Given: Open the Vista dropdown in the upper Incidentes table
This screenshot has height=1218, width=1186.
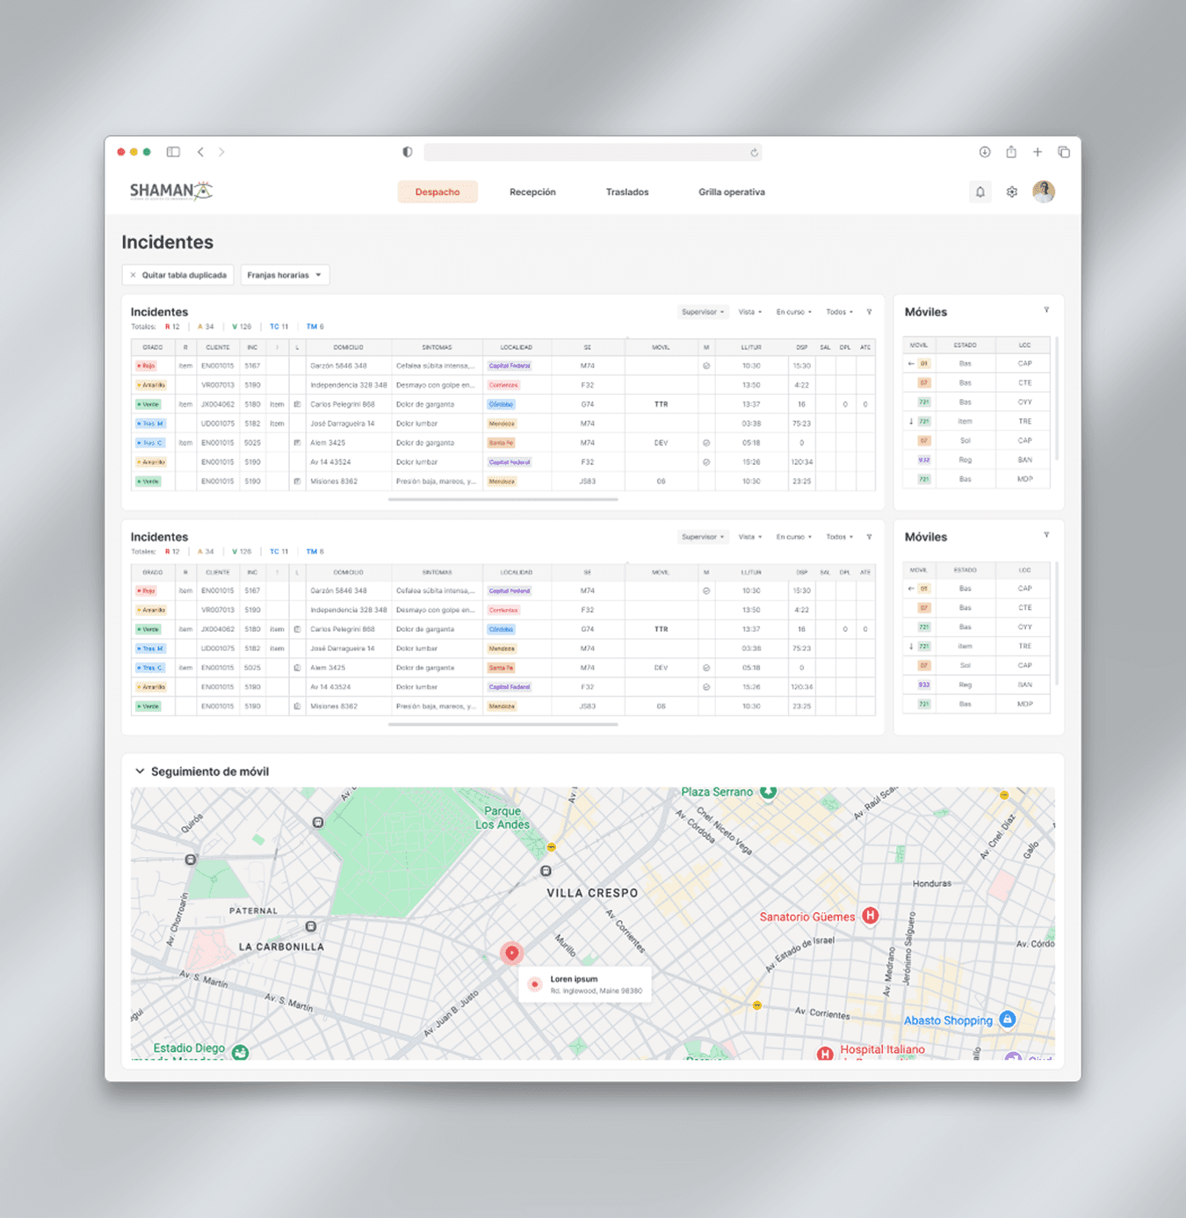Looking at the screenshot, I should tap(749, 312).
